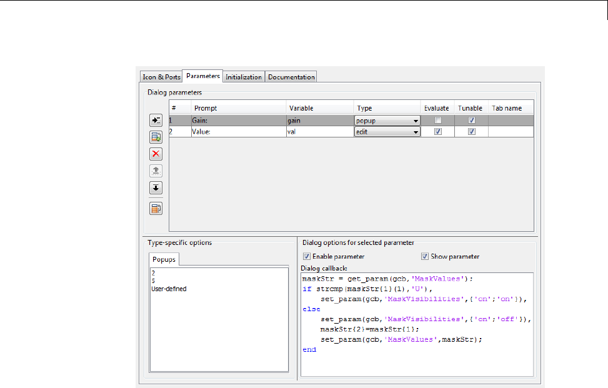Select the Popups tab in type-specific options
This screenshot has height=388, width=608.
165,259
